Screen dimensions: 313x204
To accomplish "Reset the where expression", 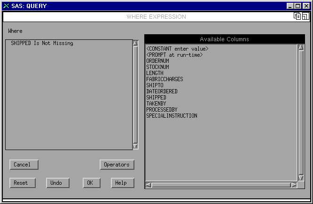I will 21,183.
